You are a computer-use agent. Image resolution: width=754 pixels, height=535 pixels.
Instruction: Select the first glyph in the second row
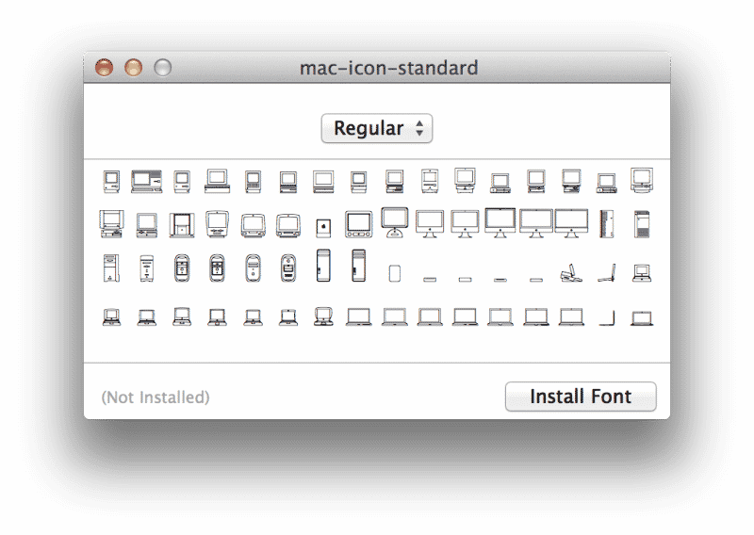[x=111, y=224]
